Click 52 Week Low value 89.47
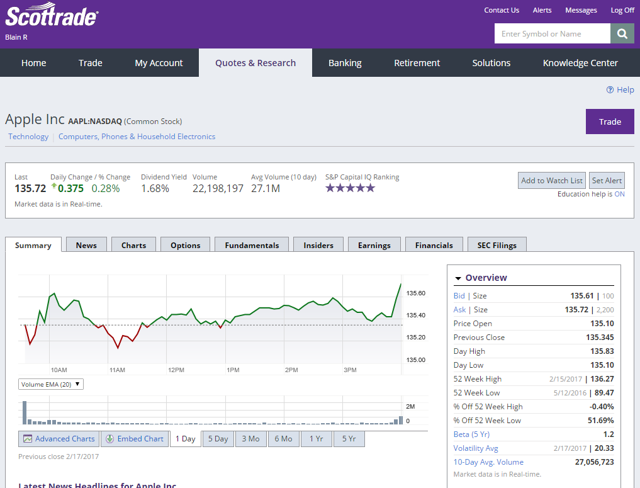 (x=604, y=393)
